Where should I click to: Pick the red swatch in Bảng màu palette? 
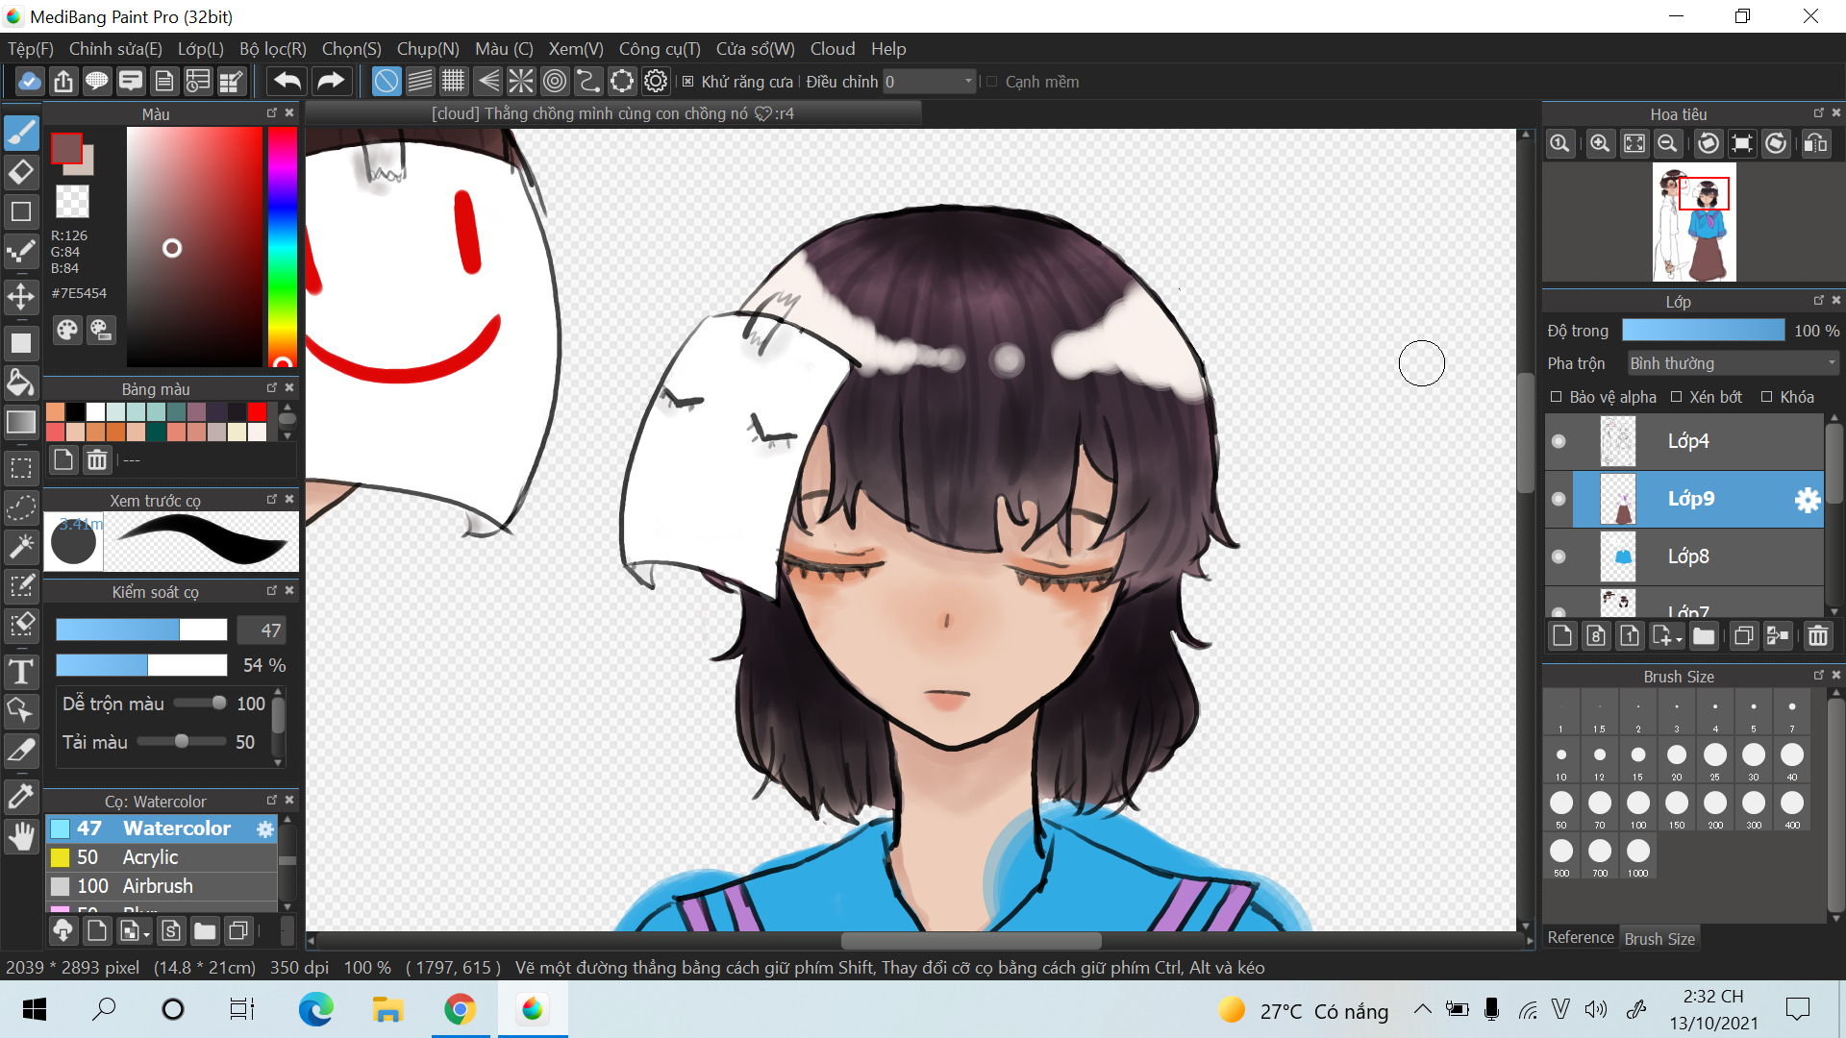coord(257,412)
